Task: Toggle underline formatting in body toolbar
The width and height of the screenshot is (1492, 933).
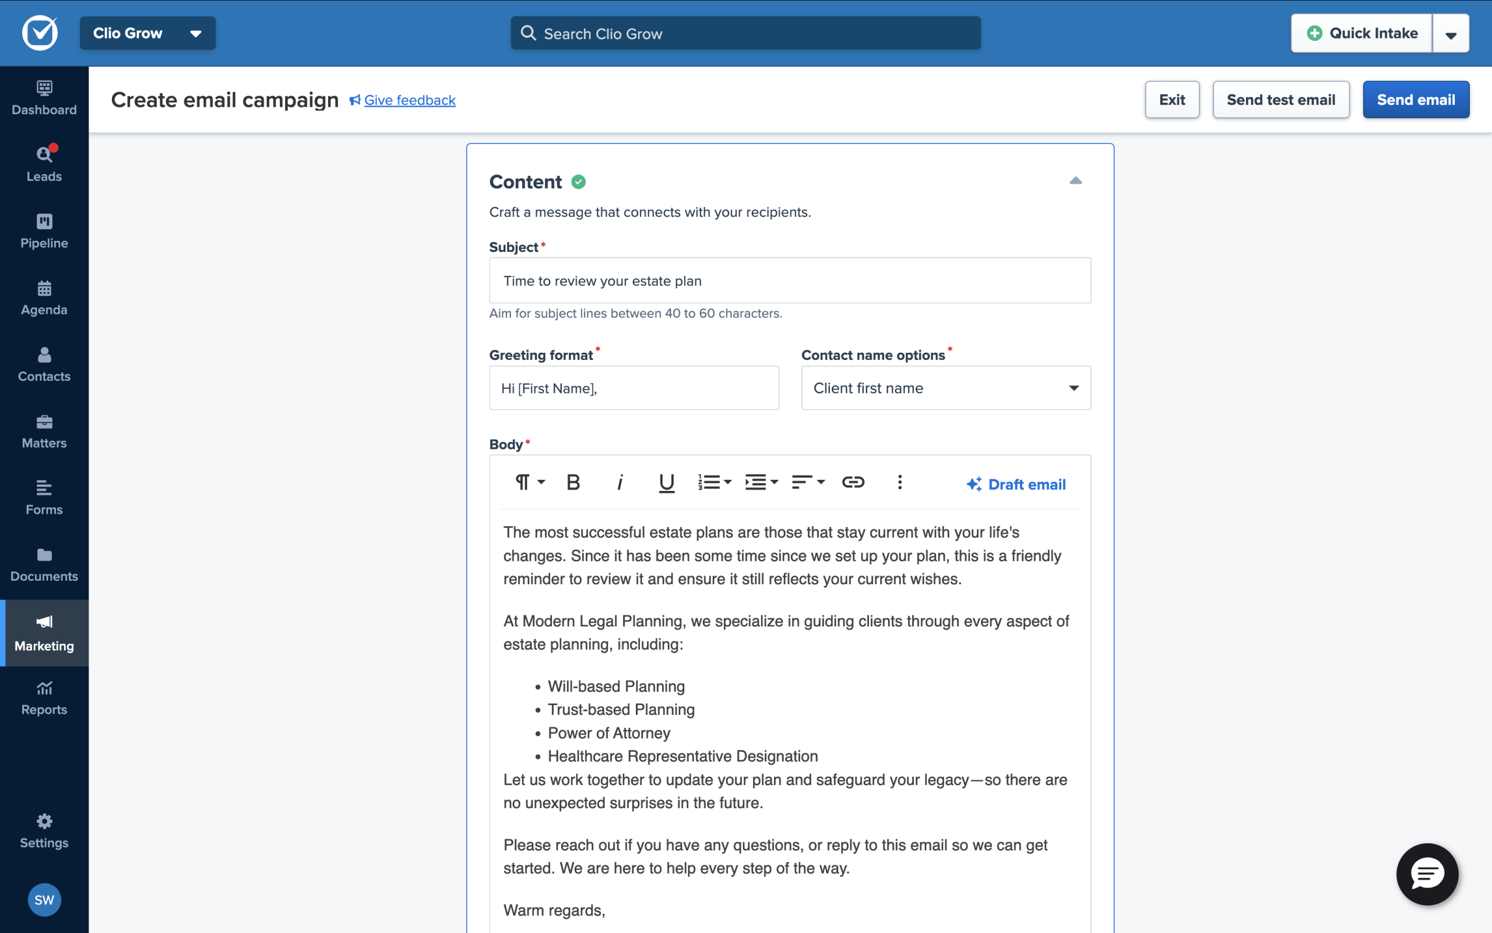Action: [x=666, y=483]
